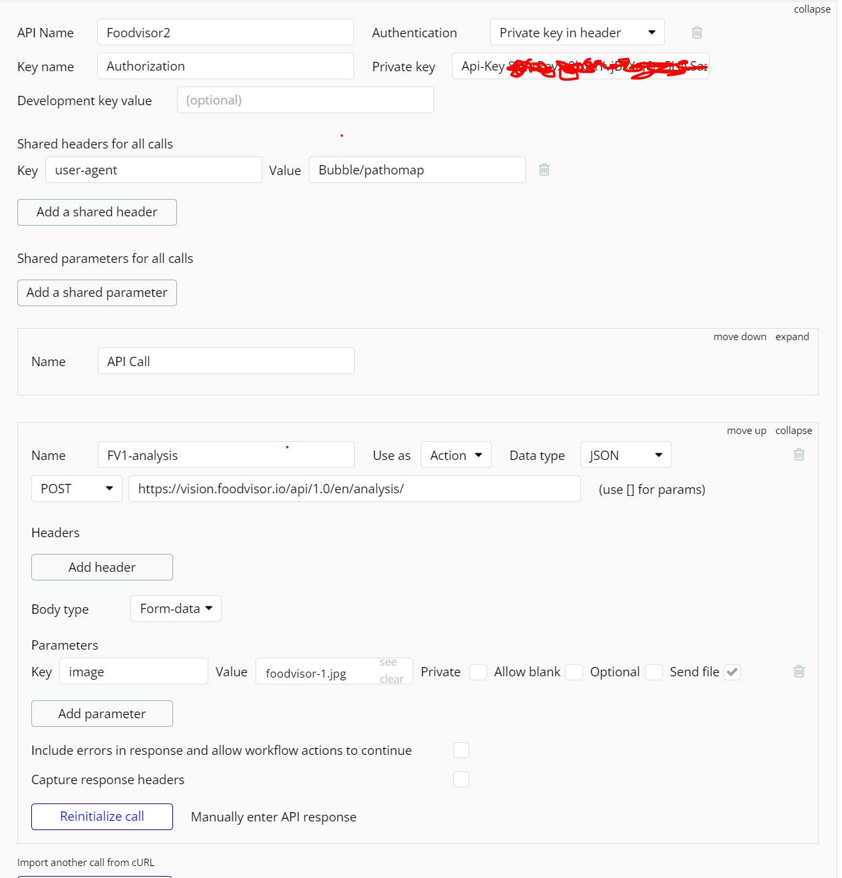Image resolution: width=842 pixels, height=878 pixels.
Task: Click Manually enter API response link
Action: point(274,817)
